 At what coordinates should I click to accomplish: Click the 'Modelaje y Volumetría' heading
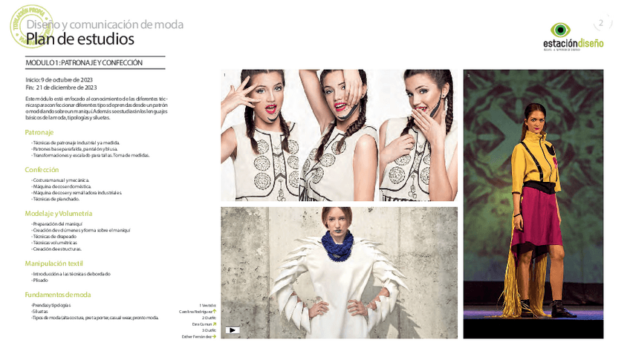pyautogui.click(x=59, y=214)
